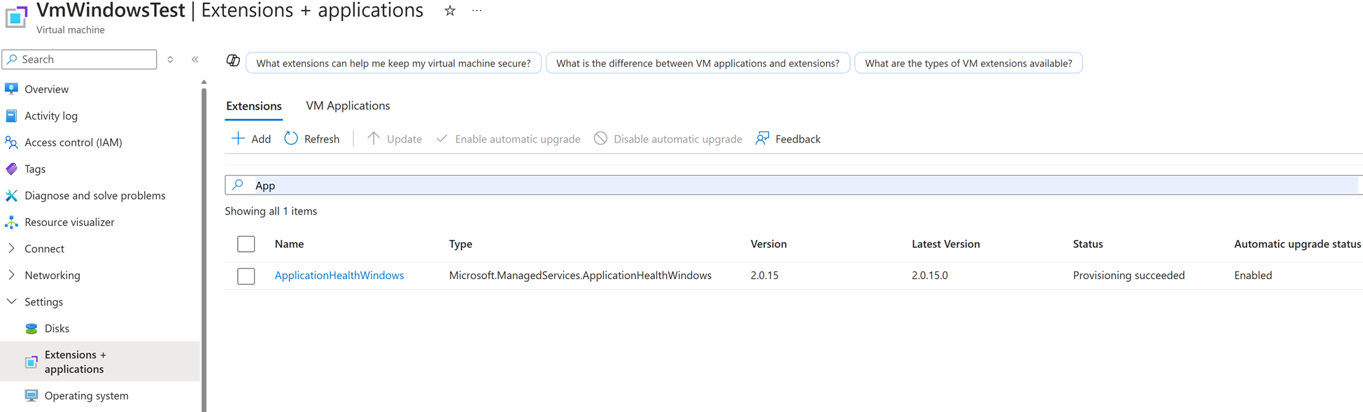The height and width of the screenshot is (412, 1363).
Task: Open Access control (IAM) in sidebar
Action: 73,142
